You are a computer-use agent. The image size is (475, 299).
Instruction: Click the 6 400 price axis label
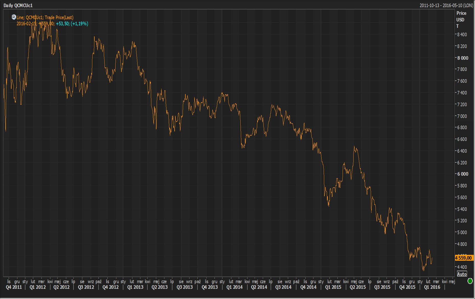coord(462,151)
